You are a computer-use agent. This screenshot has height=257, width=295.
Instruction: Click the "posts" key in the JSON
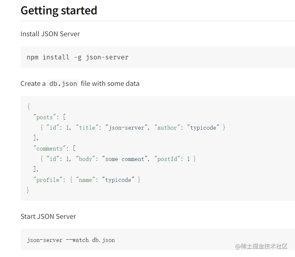point(44,117)
